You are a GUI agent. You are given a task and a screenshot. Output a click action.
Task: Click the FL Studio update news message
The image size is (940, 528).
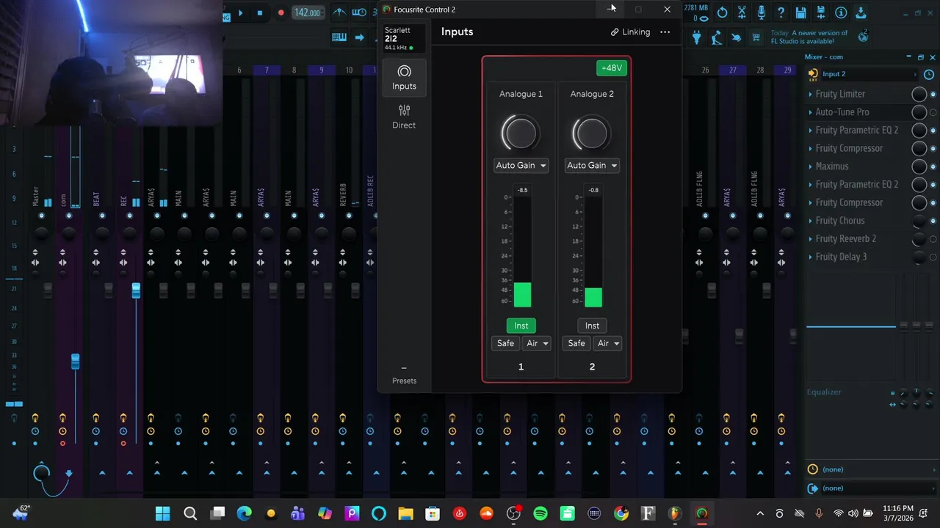tap(809, 37)
